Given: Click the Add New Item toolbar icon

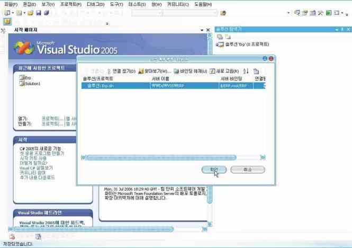Looking at the screenshot, I should coord(19,13).
